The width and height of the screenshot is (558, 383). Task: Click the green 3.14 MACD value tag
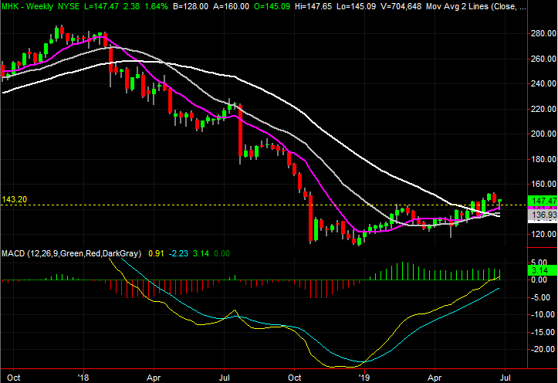(537, 271)
